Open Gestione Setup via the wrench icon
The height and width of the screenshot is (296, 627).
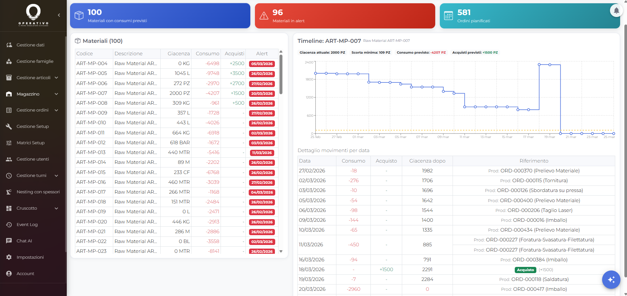click(9, 126)
